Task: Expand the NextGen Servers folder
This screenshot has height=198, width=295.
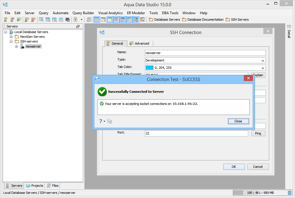Action: pos(11,37)
